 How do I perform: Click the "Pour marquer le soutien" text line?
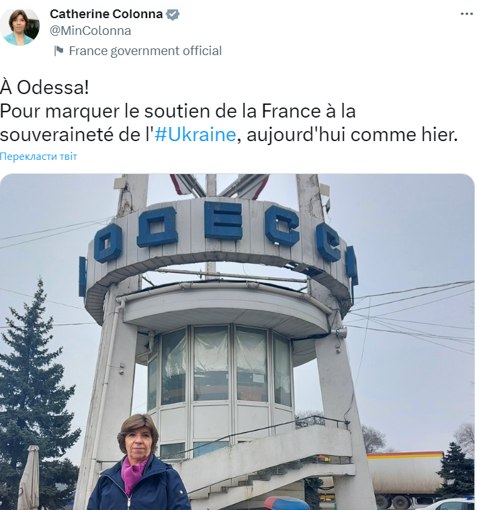[178, 112]
